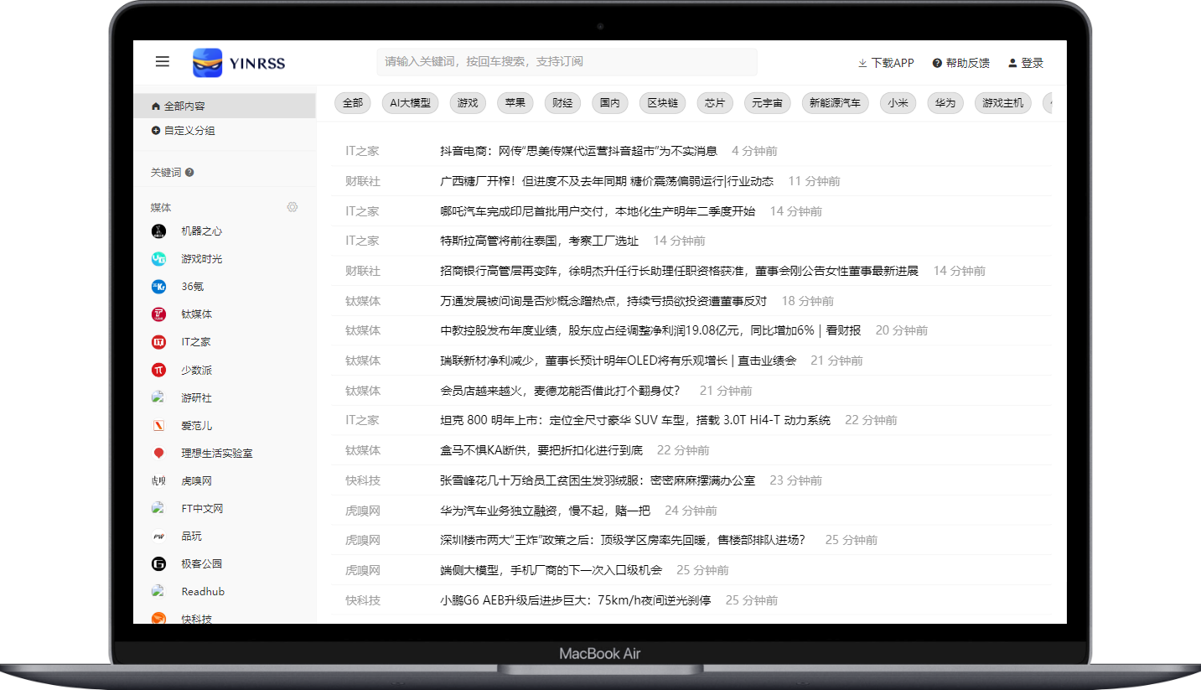The width and height of the screenshot is (1201, 690).
Task: Click the home icon beside 全部内容
Action: [x=156, y=106]
